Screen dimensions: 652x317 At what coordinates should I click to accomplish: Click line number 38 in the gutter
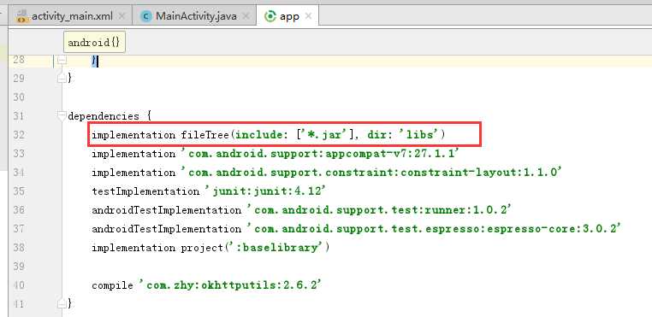click(18, 248)
